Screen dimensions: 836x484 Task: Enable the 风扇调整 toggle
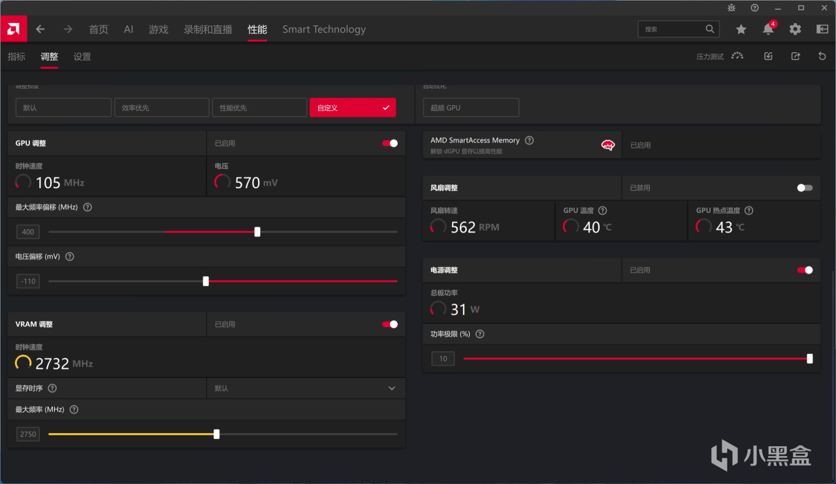[x=805, y=187]
